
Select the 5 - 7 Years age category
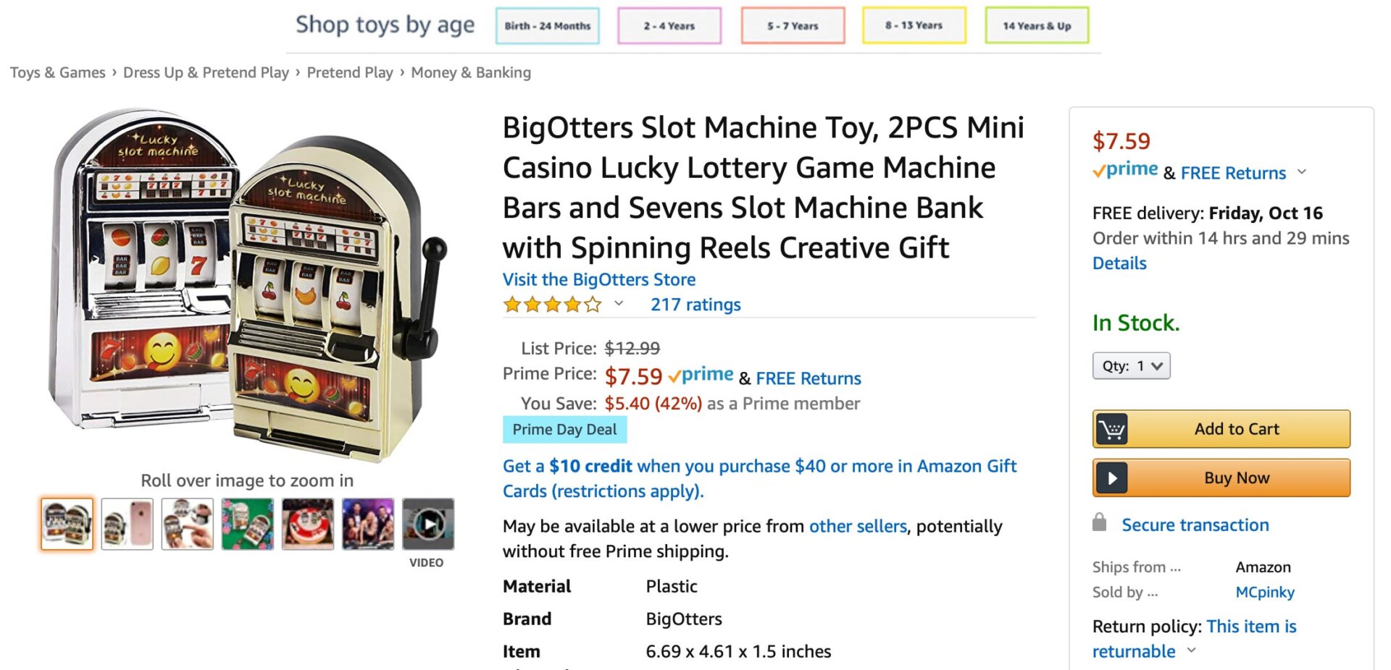pyautogui.click(x=793, y=25)
